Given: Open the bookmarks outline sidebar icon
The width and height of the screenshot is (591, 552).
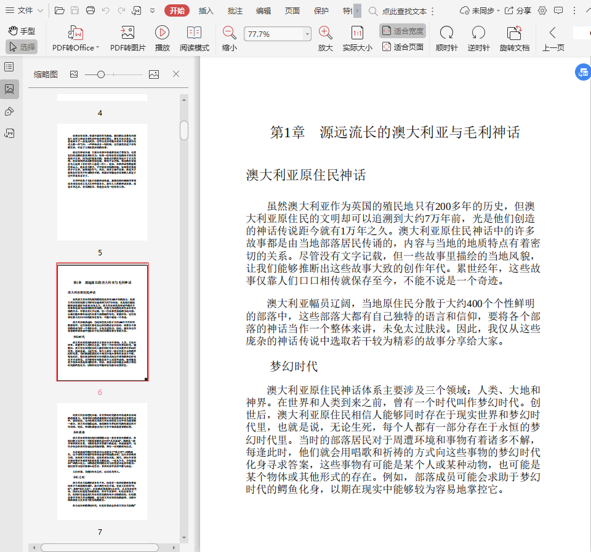Looking at the screenshot, I should point(9,67).
